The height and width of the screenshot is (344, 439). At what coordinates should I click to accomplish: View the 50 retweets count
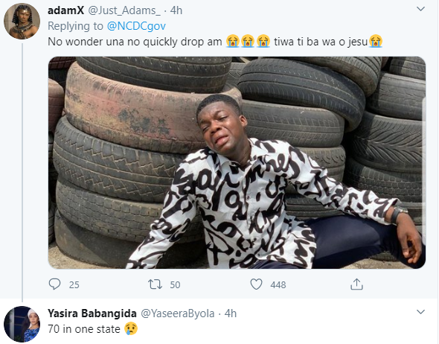point(175,285)
